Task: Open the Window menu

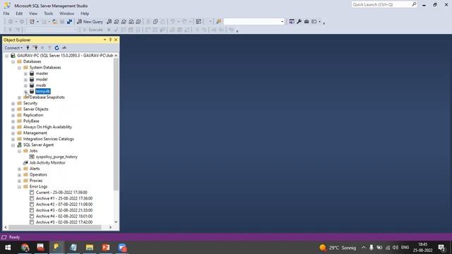Action: (66, 13)
